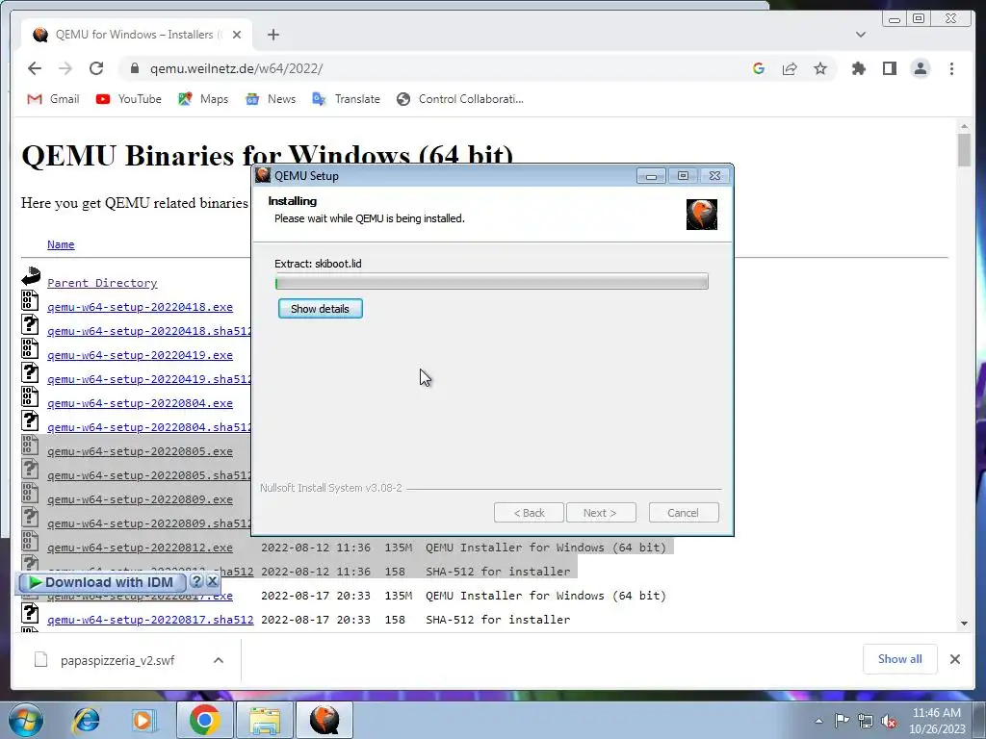Open the Control Collaborati... bookmark

460,99
